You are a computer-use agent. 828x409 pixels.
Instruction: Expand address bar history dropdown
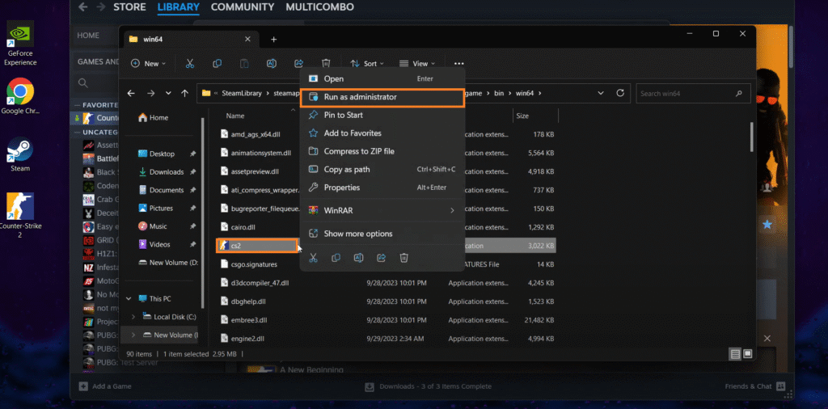(x=601, y=93)
